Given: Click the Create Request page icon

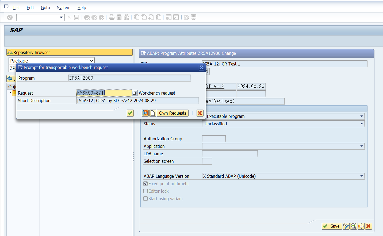Looking at the screenshot, I should pyautogui.click(x=152, y=113).
